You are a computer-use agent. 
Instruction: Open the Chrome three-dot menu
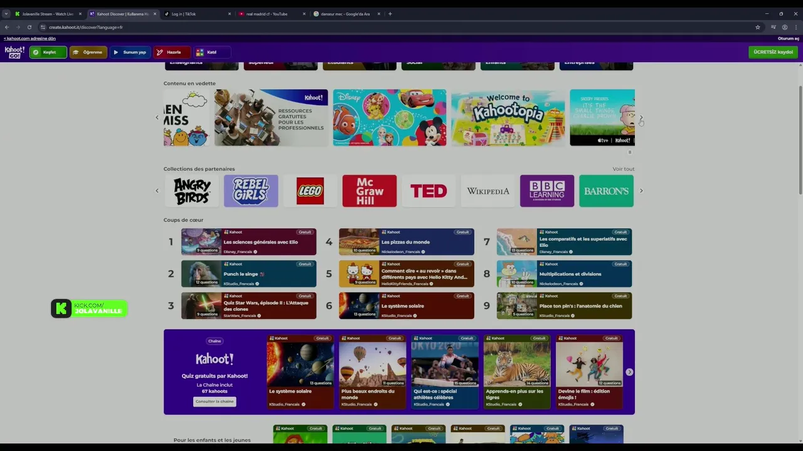point(796,28)
